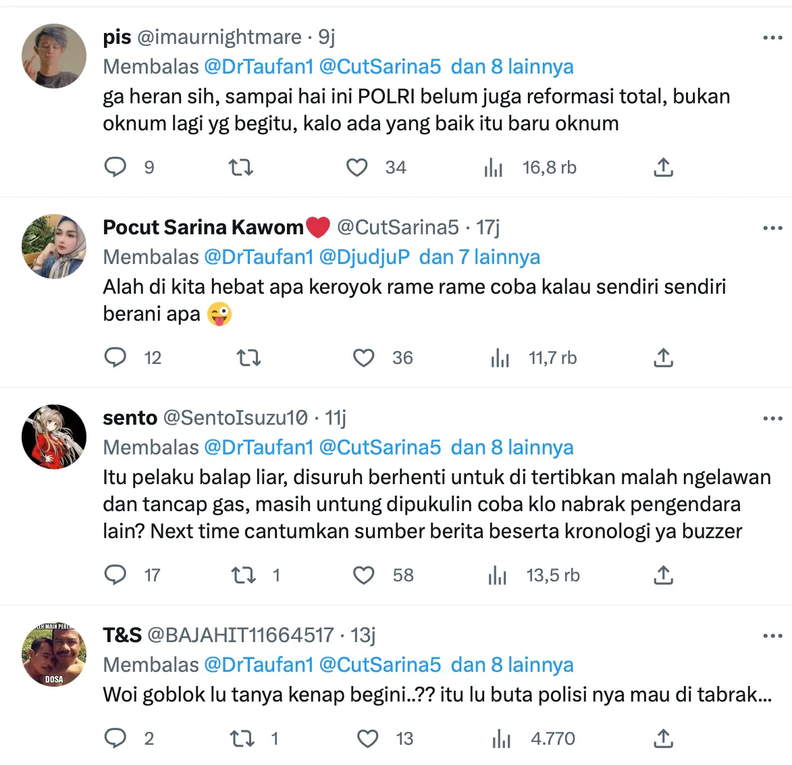Viewport: 792px width, 765px height.
Task: Share pis's tweet
Action: point(663,167)
